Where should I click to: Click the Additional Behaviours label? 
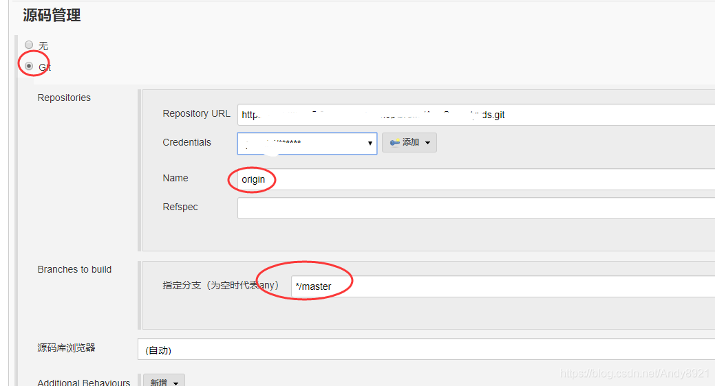84,383
